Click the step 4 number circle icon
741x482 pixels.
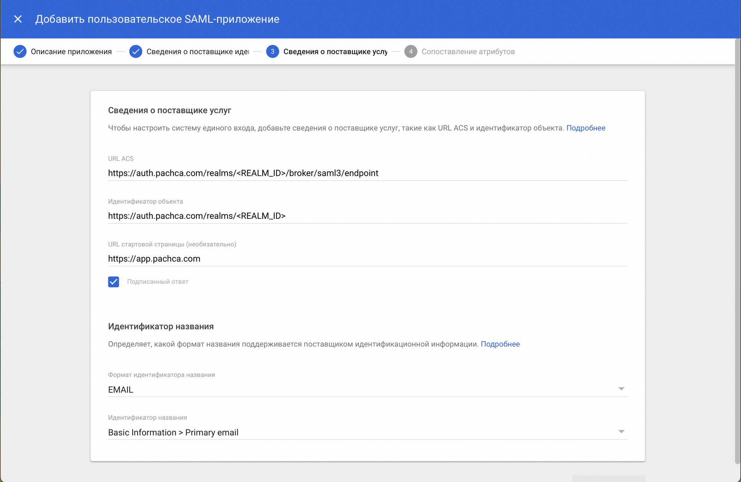tap(411, 51)
